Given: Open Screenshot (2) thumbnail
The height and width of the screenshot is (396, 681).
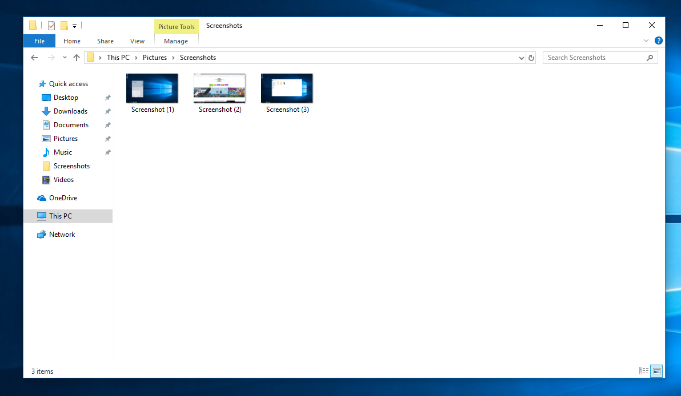Looking at the screenshot, I should tap(219, 88).
